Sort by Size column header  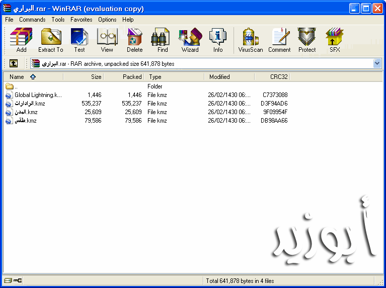coord(84,77)
